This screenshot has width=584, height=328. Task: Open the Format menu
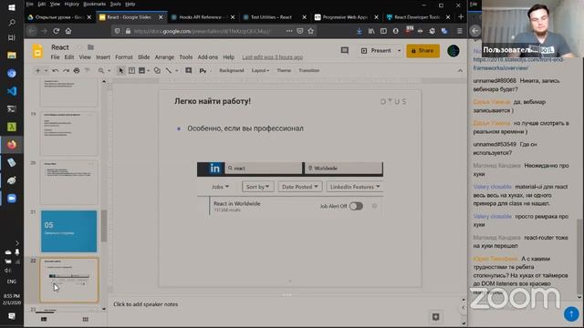pos(124,56)
